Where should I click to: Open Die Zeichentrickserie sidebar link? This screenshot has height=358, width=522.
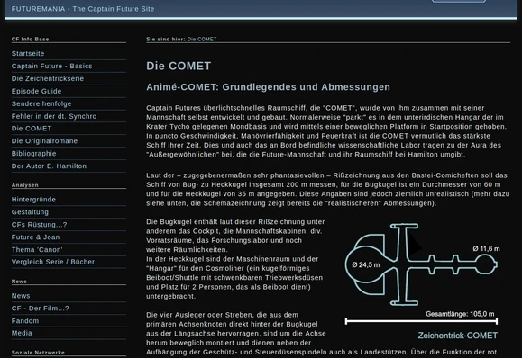(48, 79)
